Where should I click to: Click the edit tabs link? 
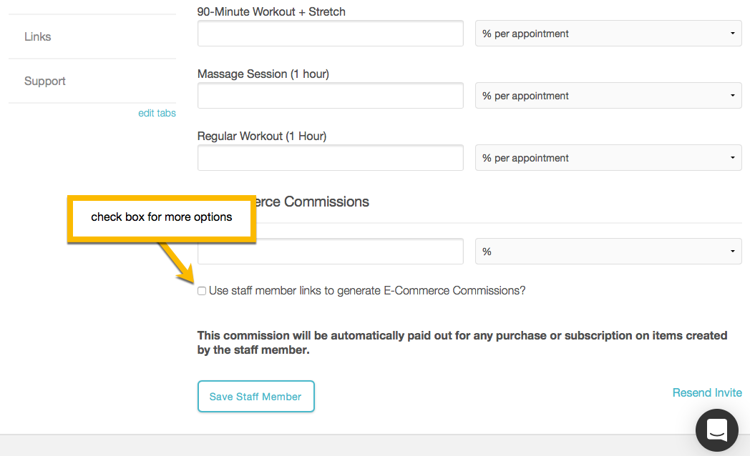[x=157, y=113]
